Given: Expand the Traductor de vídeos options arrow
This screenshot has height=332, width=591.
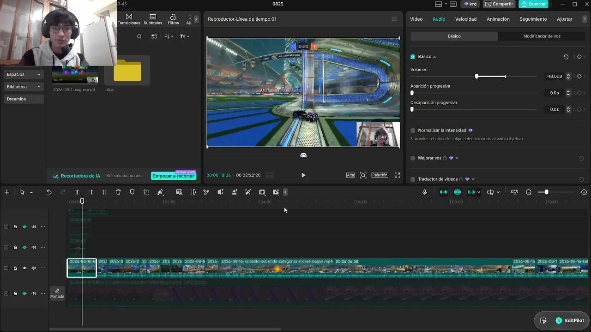Looking at the screenshot, I should pos(473,179).
